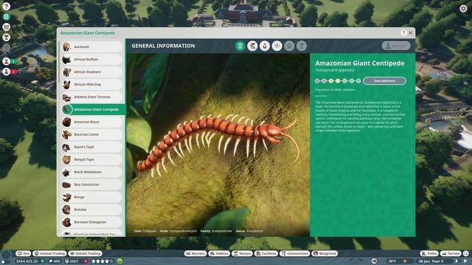
Task: Select Black Wildebeest in the animal list
Action: (92, 172)
